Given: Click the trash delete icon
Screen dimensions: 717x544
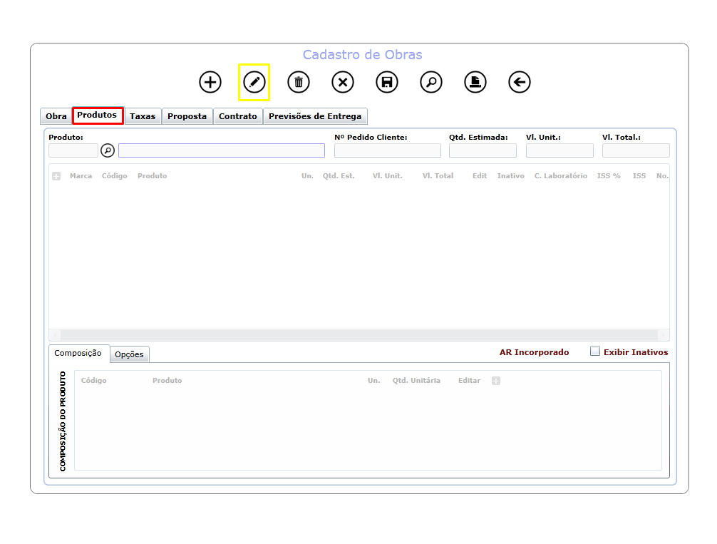Looking at the screenshot, I should tap(299, 83).
